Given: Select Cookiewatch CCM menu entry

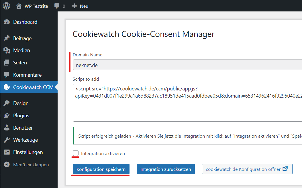Looking at the screenshot, I should tap(33, 87).
